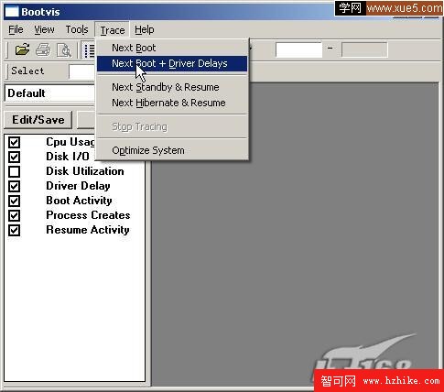Click the Resume Activity label
The width and height of the screenshot is (444, 392).
[x=88, y=230]
